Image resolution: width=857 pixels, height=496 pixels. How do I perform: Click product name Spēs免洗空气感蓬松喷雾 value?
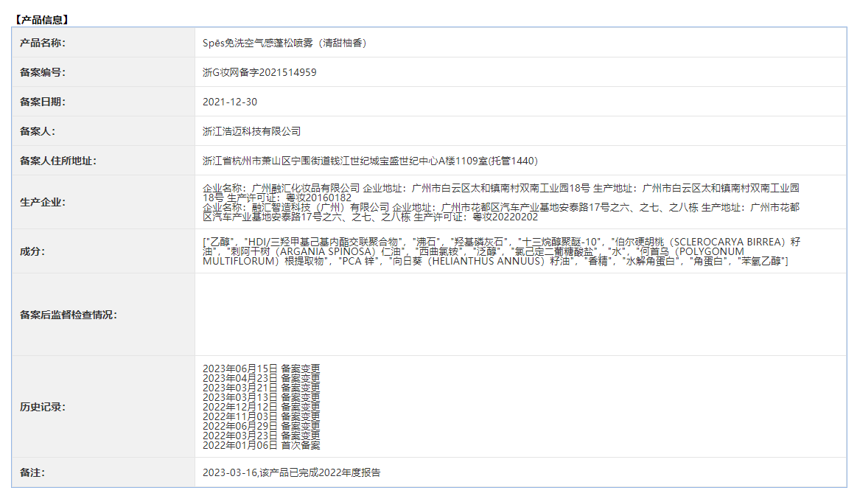point(284,43)
